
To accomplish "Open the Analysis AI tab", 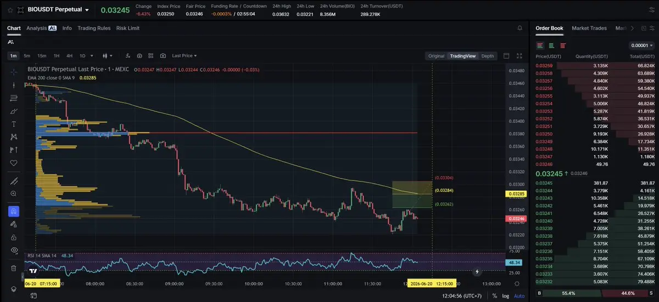I will [41, 28].
